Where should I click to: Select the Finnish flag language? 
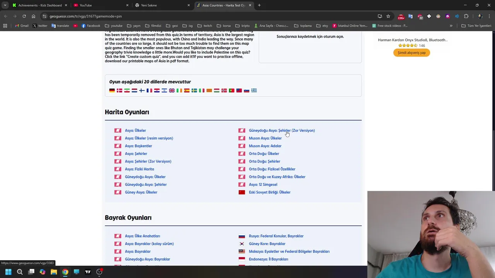click(142, 90)
